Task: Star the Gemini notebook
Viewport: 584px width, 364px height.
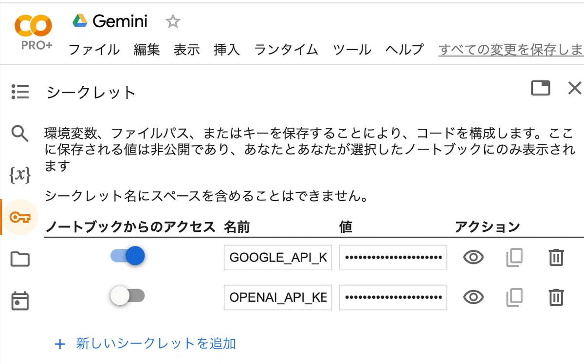Action: [173, 21]
